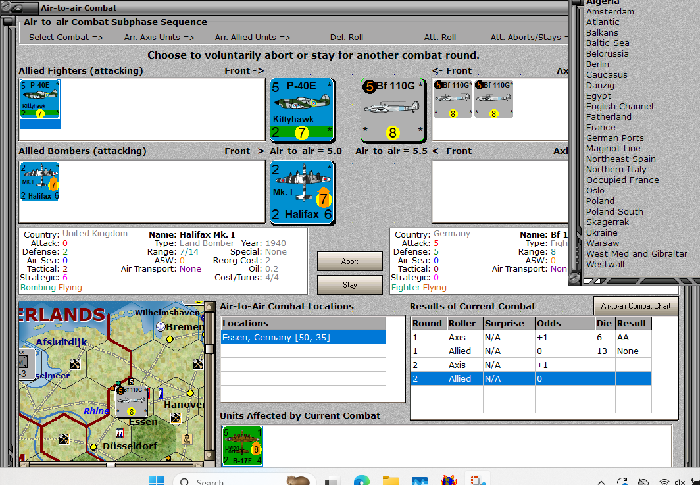Select English Channel in the locations list
This screenshot has width=700, height=485.
point(619,107)
